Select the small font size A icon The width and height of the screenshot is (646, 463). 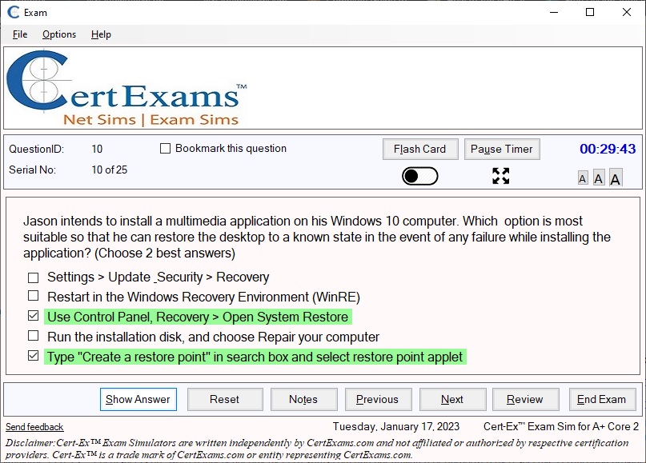(584, 178)
